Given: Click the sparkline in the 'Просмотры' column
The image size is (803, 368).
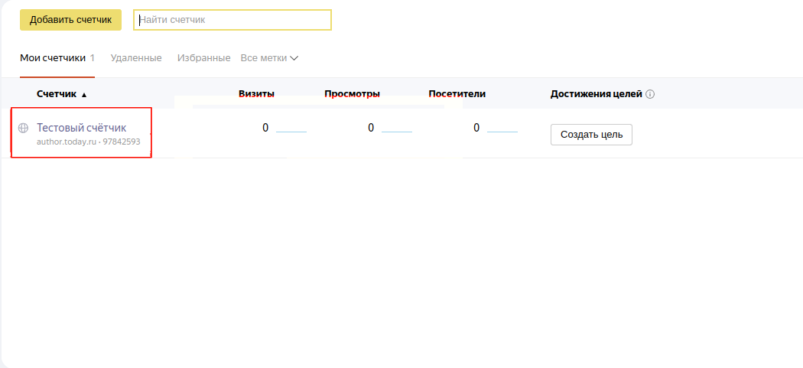Looking at the screenshot, I should click(397, 132).
